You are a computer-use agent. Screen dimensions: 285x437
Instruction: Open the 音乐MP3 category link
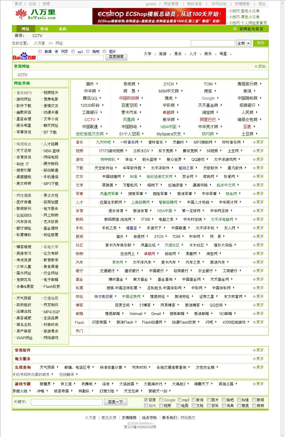[24, 93]
